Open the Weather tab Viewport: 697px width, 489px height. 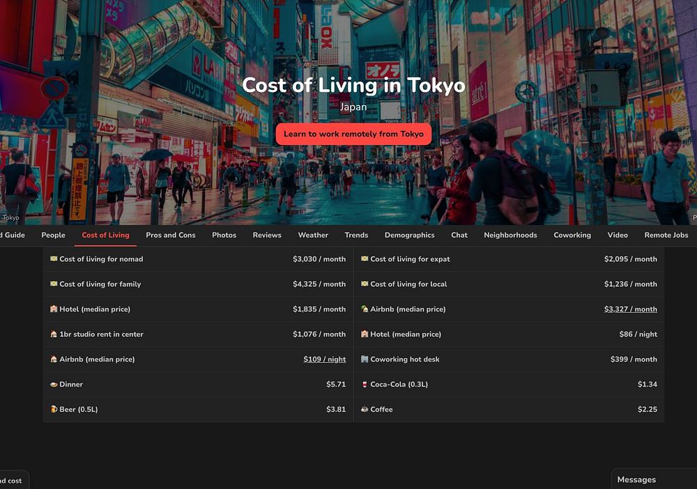[313, 235]
